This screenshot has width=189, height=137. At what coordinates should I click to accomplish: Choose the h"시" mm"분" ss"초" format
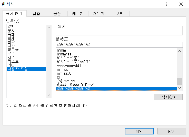117,62
